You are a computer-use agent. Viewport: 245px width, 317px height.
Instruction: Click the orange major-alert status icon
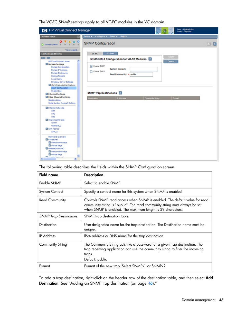(65, 42)
